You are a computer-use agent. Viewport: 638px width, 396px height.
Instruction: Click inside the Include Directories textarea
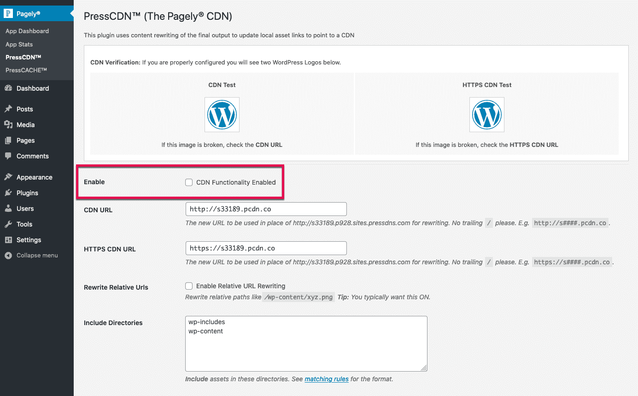pos(306,344)
